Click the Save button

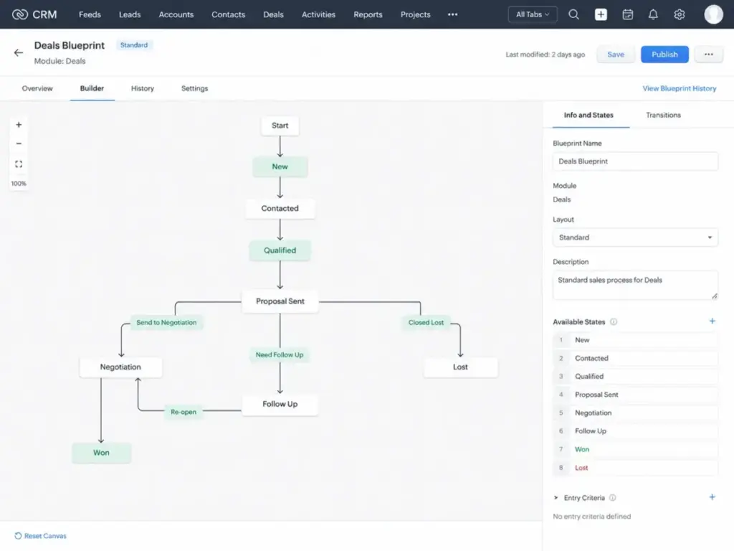coord(616,55)
